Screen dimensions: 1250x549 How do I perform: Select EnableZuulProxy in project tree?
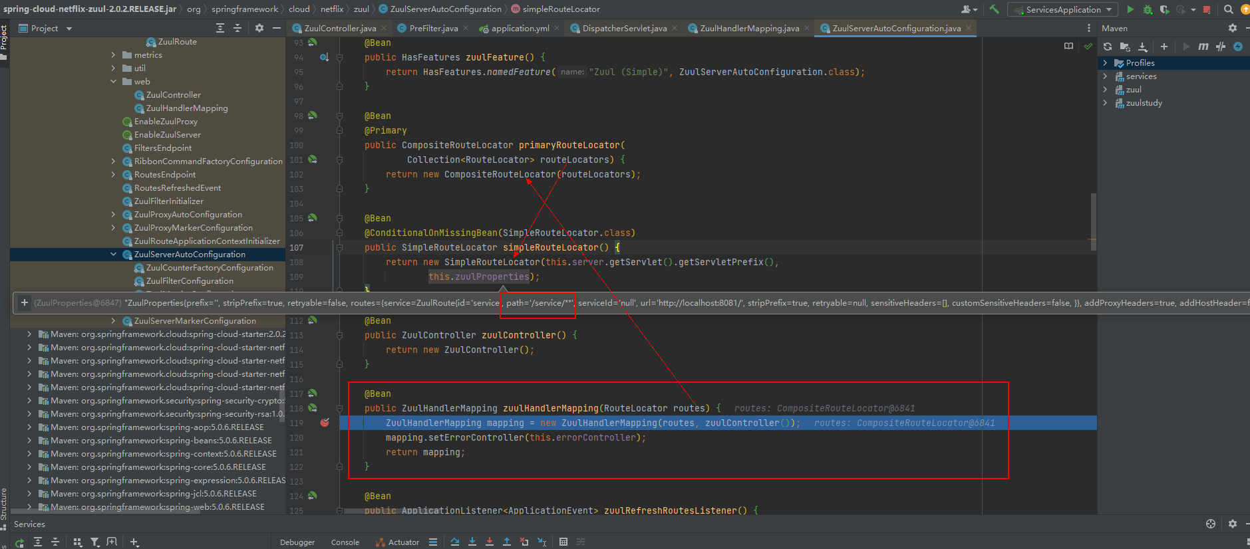[166, 122]
